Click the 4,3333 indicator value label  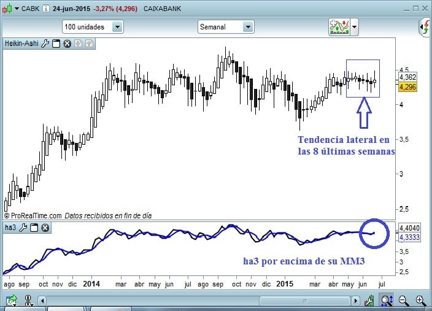(409, 237)
